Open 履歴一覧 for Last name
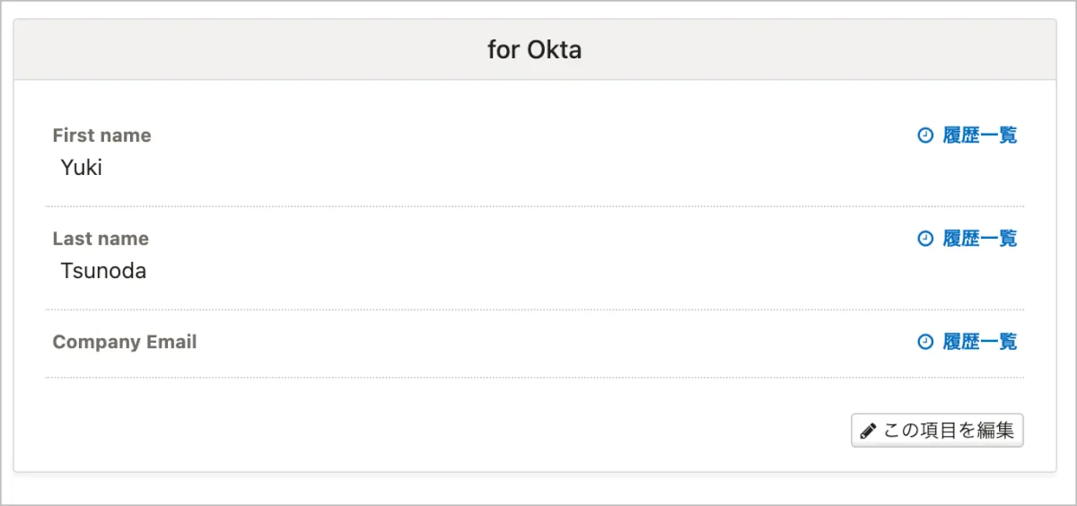 pyautogui.click(x=979, y=239)
